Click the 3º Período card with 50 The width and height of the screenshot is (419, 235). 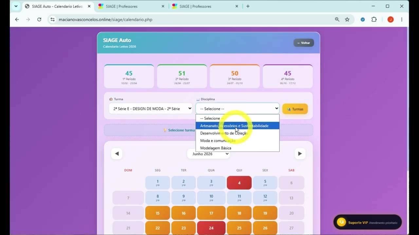pos(235,76)
